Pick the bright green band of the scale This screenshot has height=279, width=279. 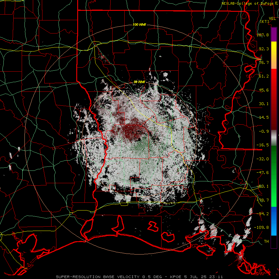pos(274,176)
